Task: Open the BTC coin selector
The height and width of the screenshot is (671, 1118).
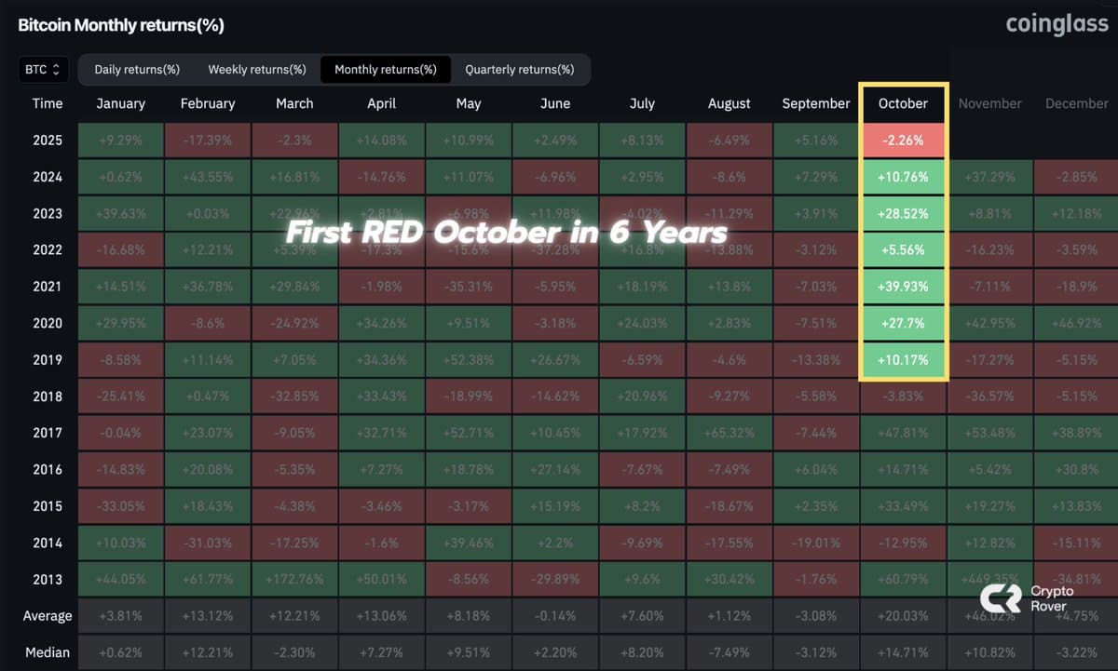Action: 41,69
